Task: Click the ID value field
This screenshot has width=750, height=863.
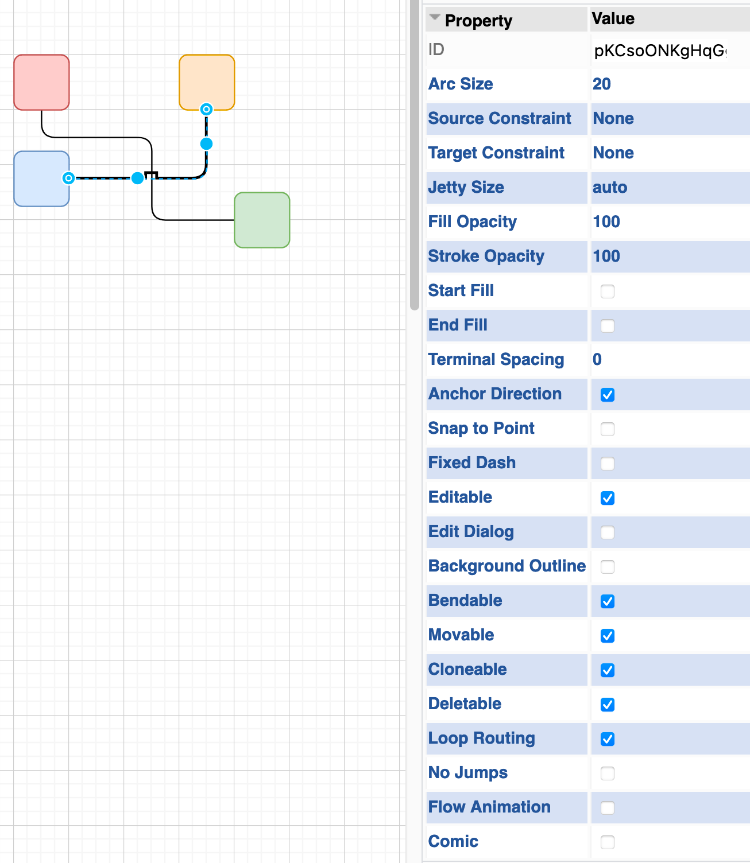Action: (x=660, y=50)
